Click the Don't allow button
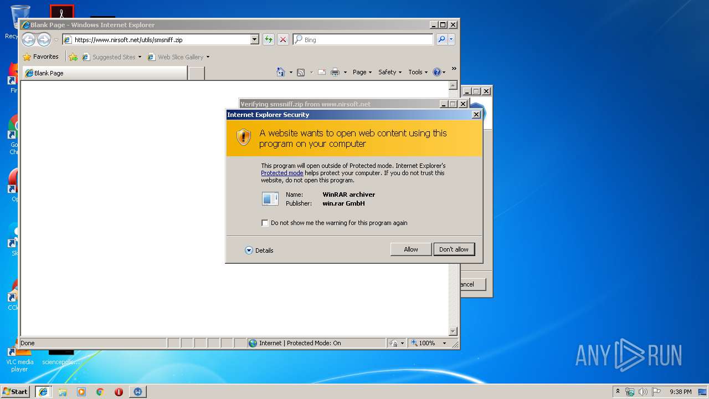709x399 pixels. click(454, 249)
